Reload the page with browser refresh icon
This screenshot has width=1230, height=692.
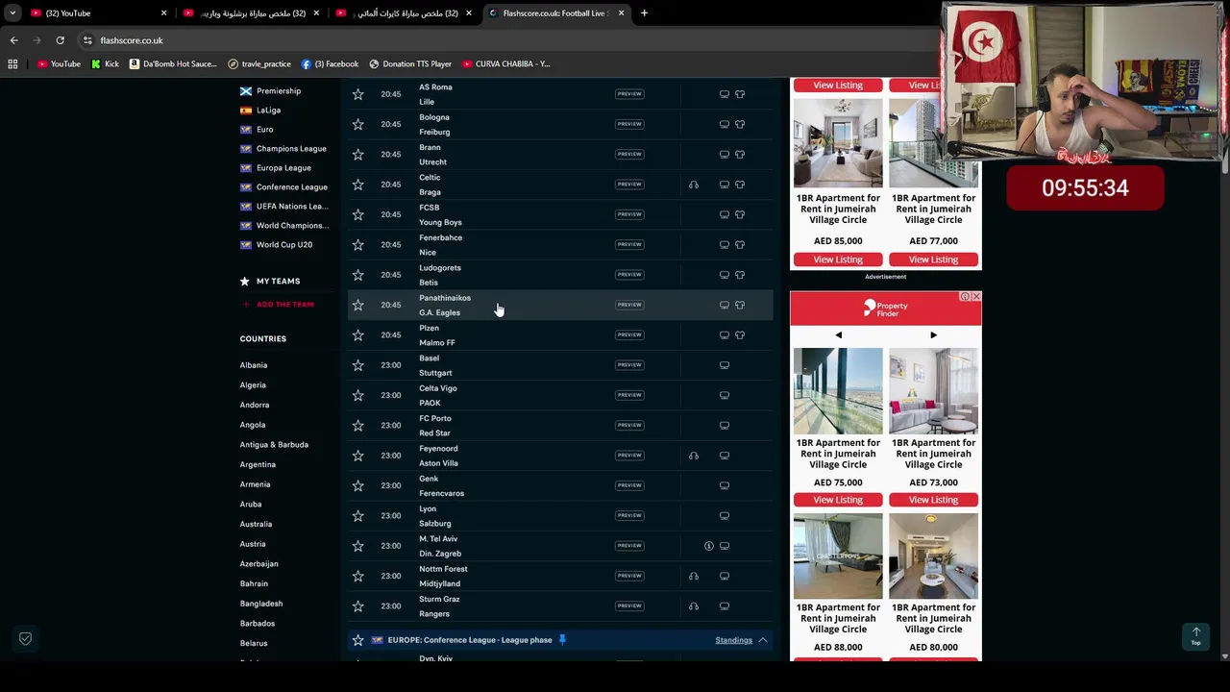[x=60, y=40]
